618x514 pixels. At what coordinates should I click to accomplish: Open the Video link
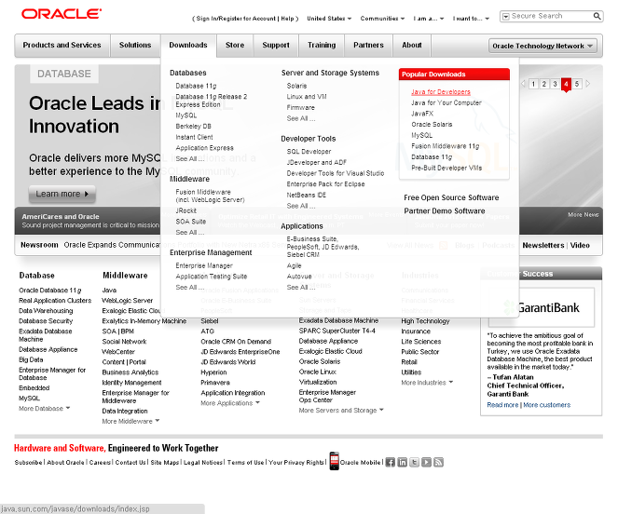[580, 246]
